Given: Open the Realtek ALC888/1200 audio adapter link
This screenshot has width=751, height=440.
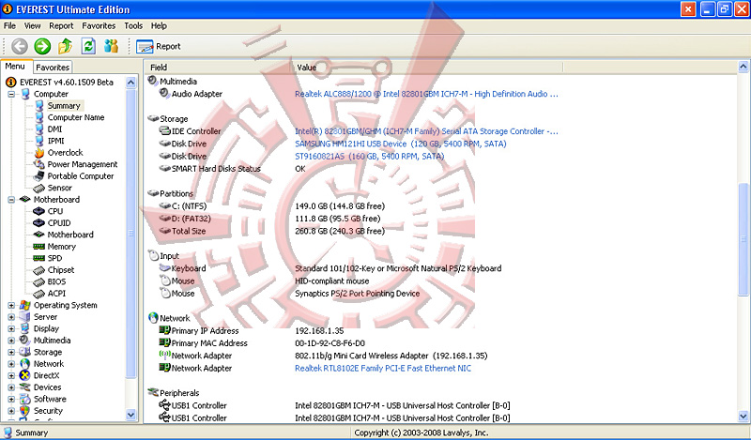Looking at the screenshot, I should tap(426, 95).
